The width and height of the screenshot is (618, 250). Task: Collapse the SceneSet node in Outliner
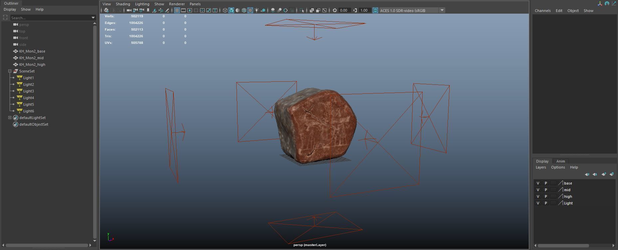10,71
